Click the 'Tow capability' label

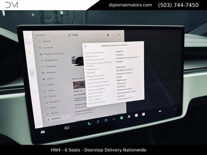coord(95,99)
